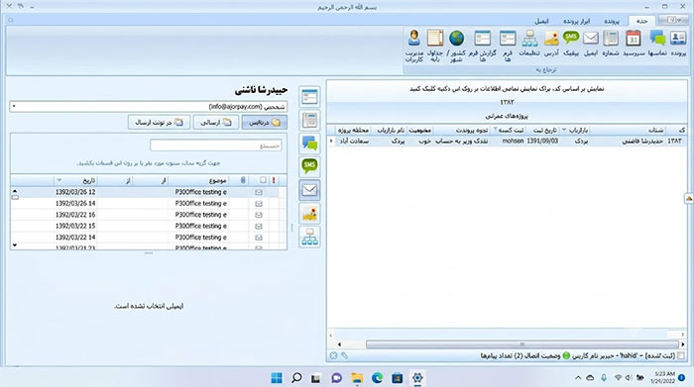Click the paperclip icon in the bottom status bar
The height and width of the screenshot is (387, 694).
[344, 355]
